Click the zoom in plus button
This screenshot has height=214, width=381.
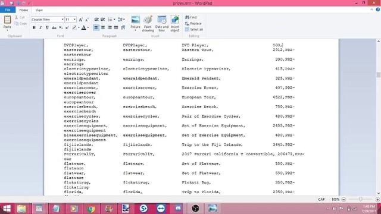377,200
